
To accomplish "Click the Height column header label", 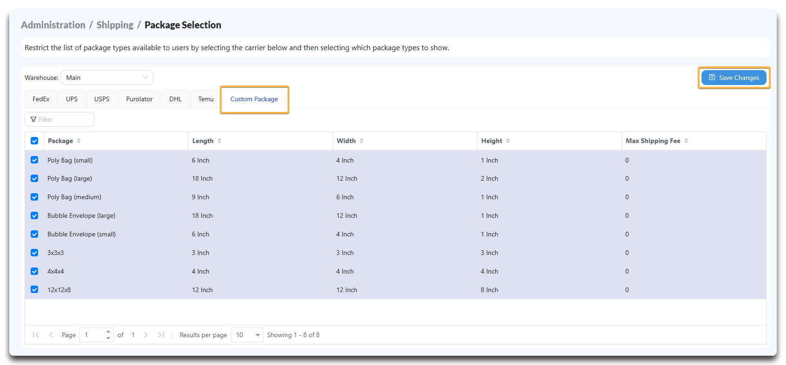I will click(491, 141).
